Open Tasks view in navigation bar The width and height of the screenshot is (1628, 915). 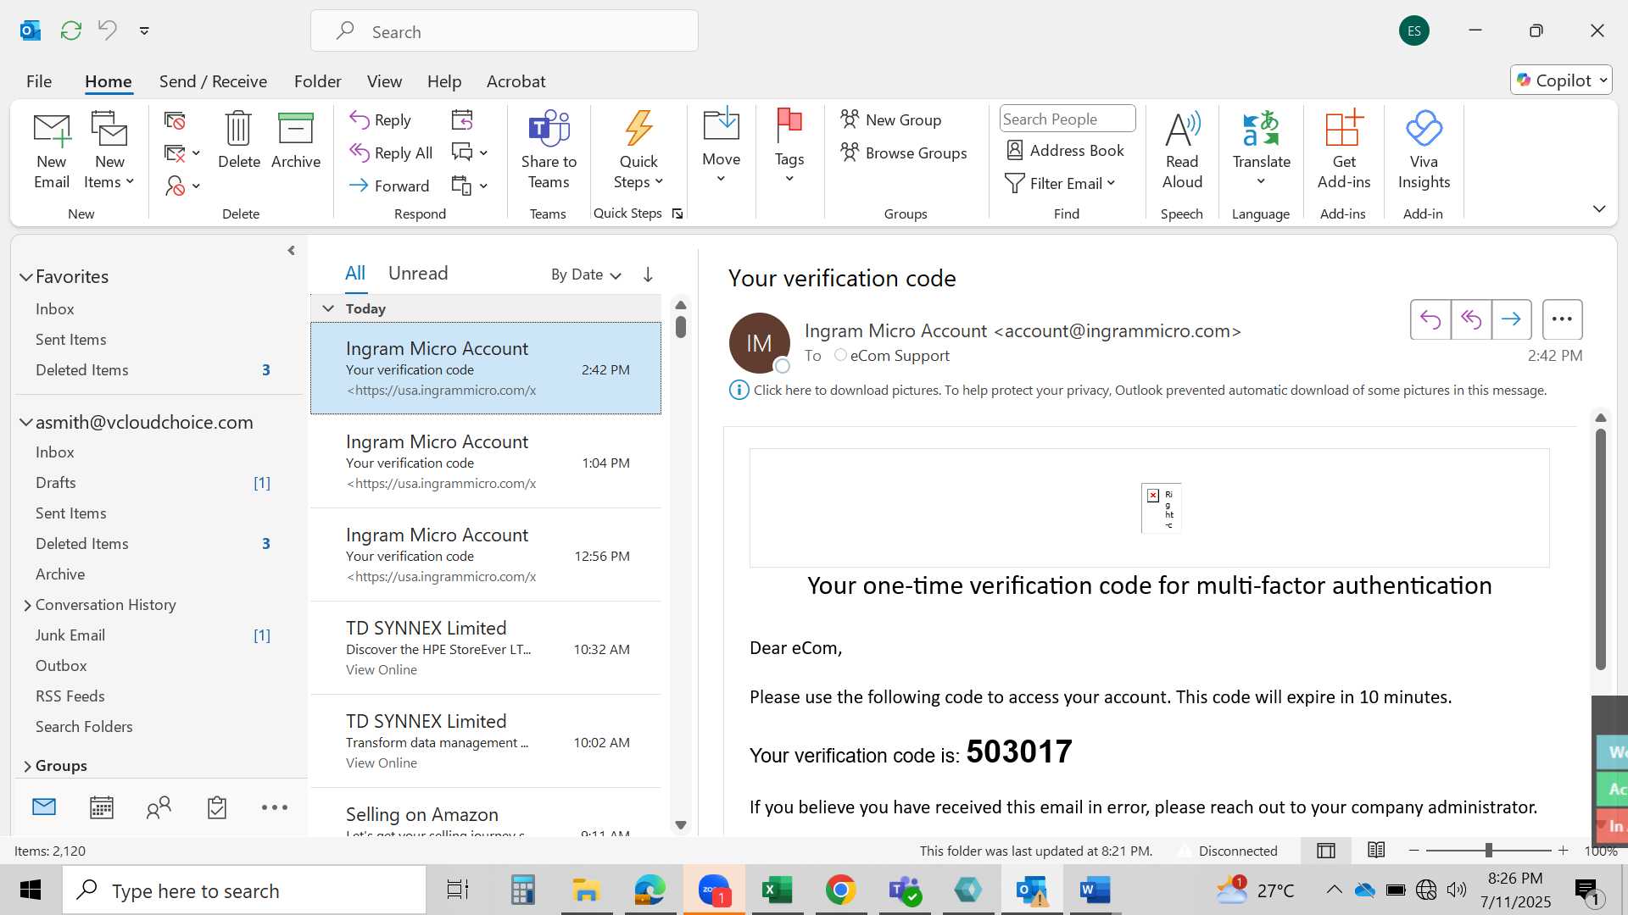tap(217, 807)
